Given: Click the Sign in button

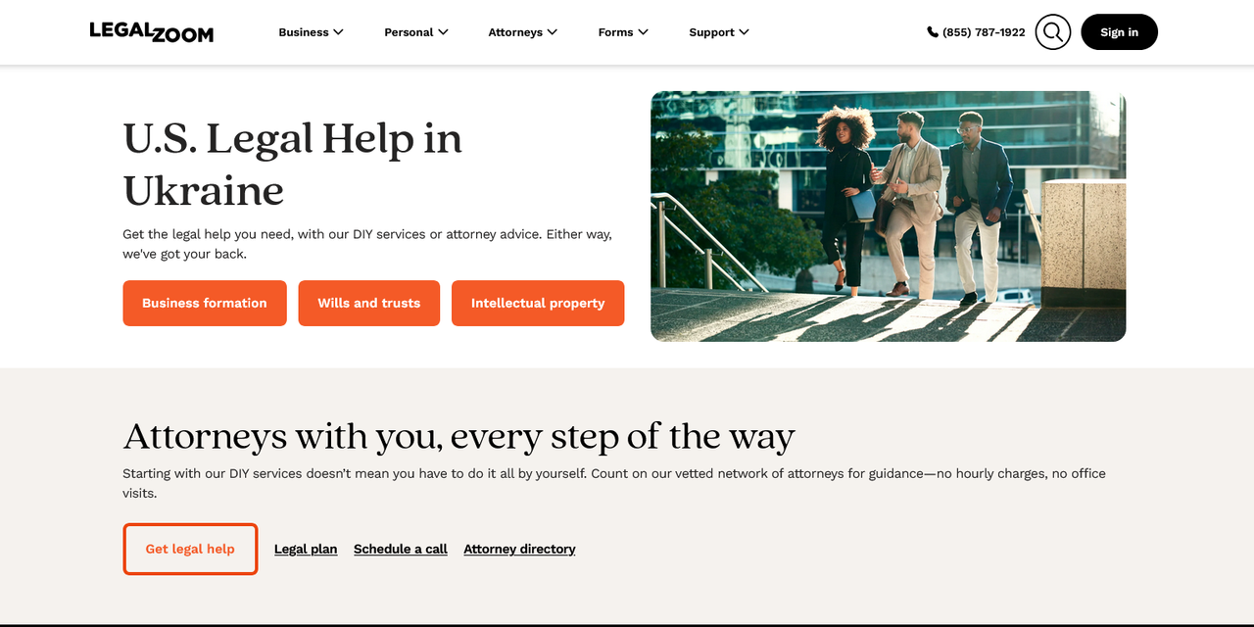Looking at the screenshot, I should 1119,32.
